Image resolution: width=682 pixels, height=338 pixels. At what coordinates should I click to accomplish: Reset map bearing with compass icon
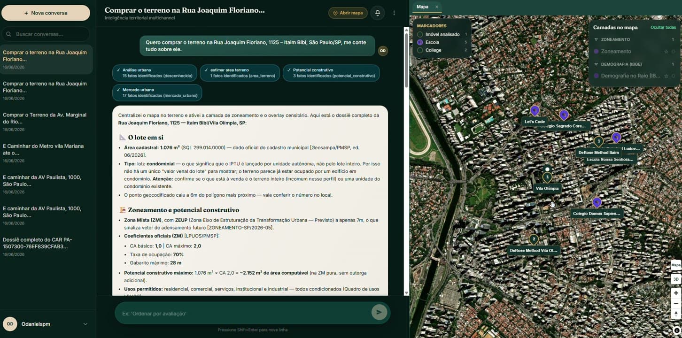coord(676,314)
